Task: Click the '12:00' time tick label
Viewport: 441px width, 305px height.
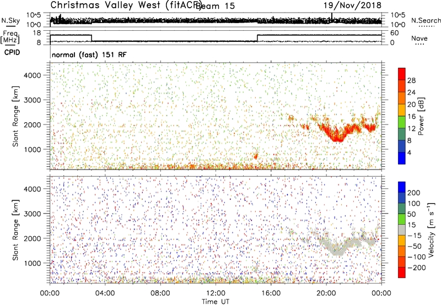Action: [x=216, y=293]
